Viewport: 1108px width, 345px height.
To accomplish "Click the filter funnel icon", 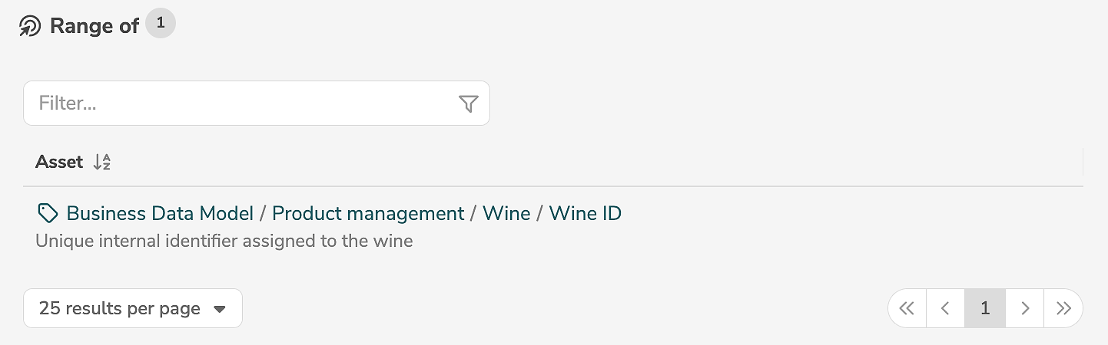I will point(468,104).
